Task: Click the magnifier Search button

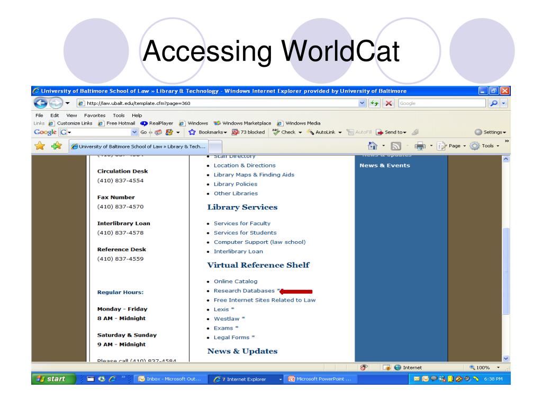Action: point(494,103)
